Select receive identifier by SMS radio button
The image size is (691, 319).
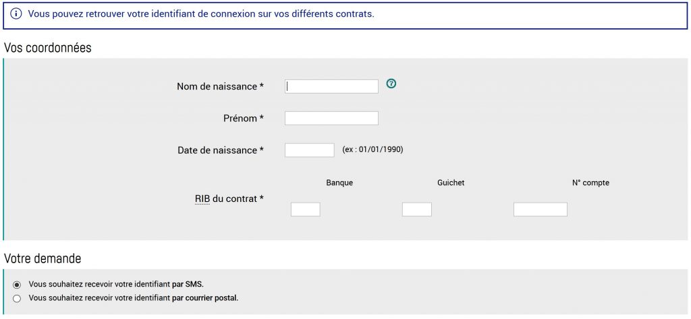tap(17, 285)
